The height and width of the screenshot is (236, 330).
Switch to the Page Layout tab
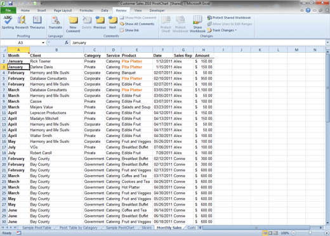[63, 10]
